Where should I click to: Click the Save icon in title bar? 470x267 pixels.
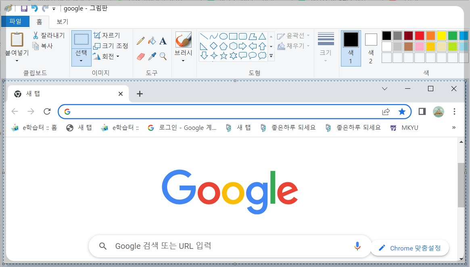pyautogui.click(x=24, y=8)
